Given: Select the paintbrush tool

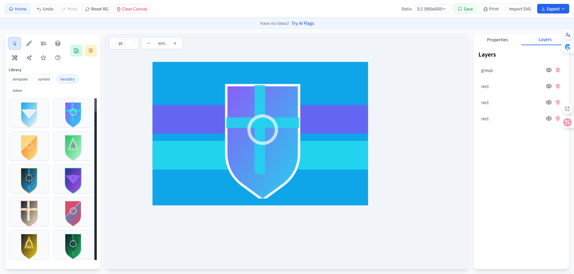Looking at the screenshot, I should [29, 43].
